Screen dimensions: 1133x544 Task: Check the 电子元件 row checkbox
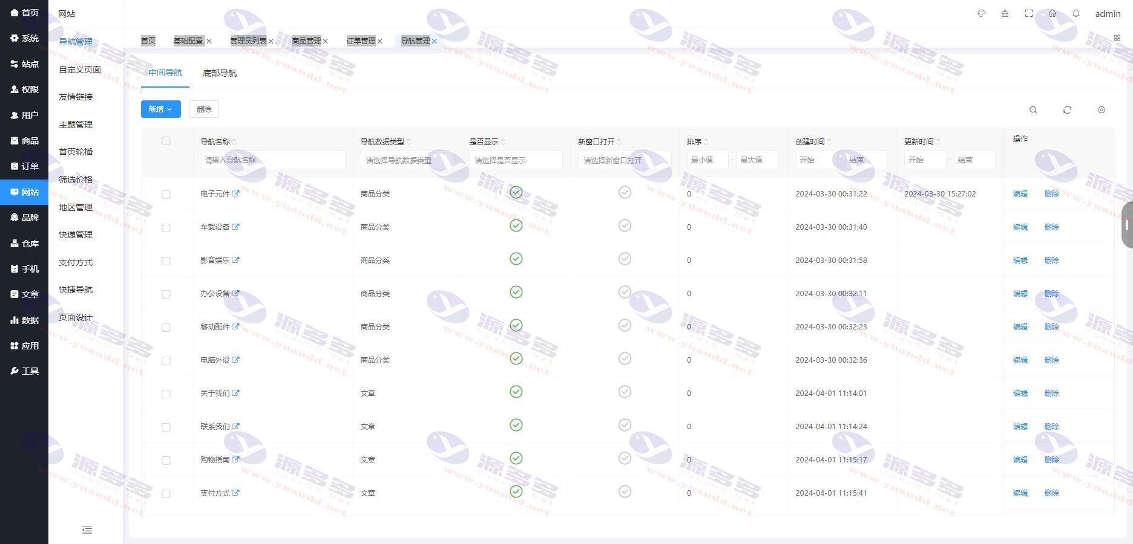[166, 195]
